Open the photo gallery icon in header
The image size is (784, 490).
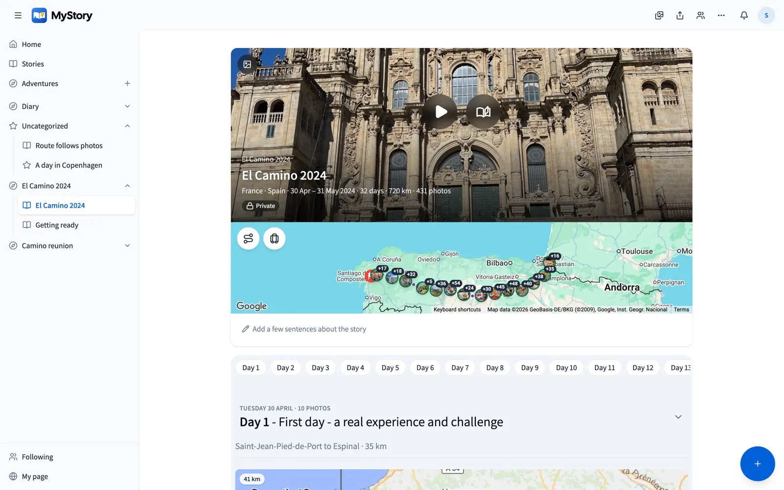[659, 16]
